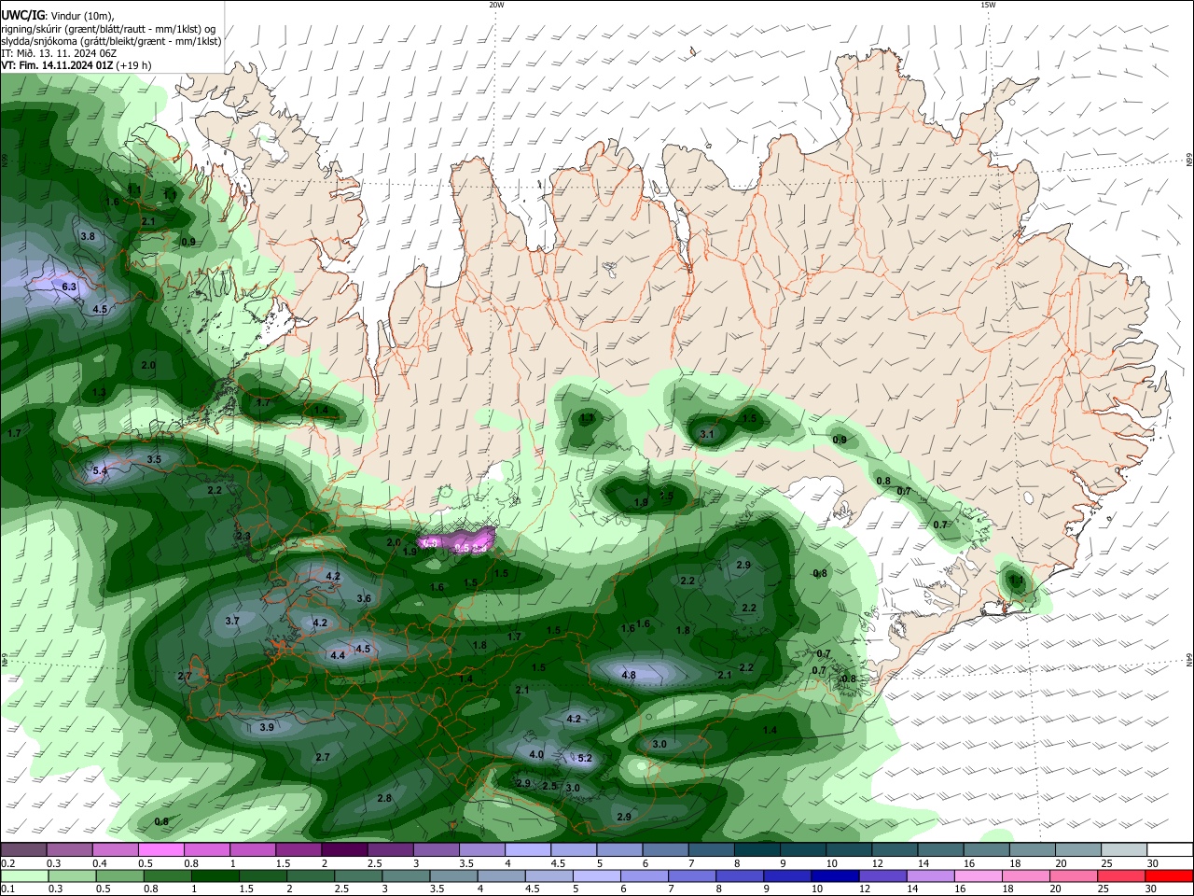Click the 0.2 label under the upper legend row
The width and height of the screenshot is (1194, 896).
point(7,863)
